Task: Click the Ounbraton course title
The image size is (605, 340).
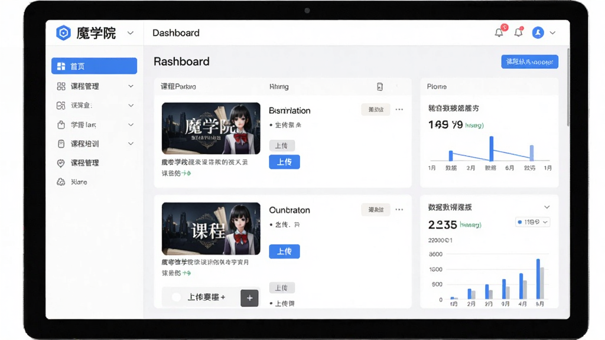Action: 290,210
